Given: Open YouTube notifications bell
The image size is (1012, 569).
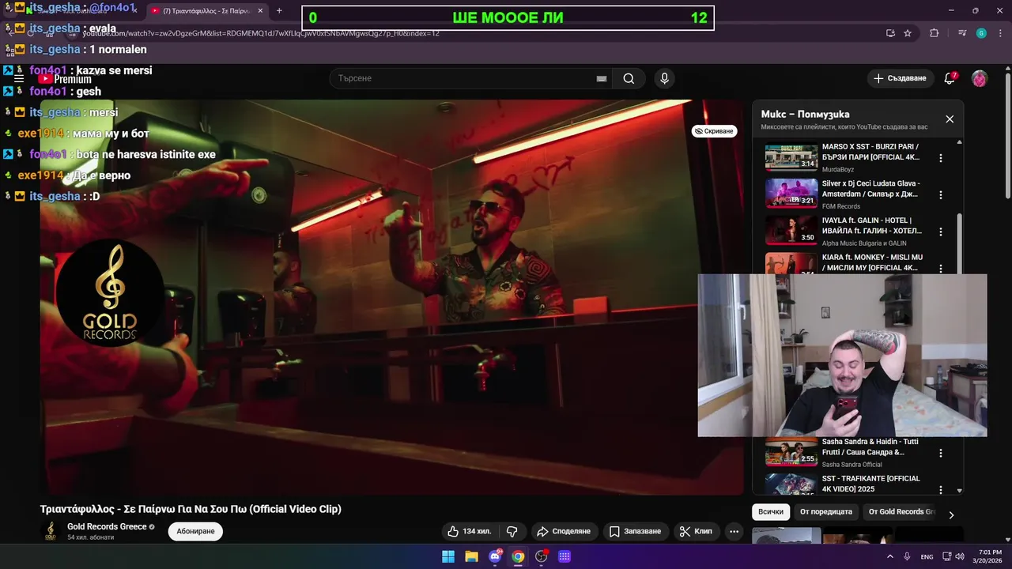Looking at the screenshot, I should click(950, 78).
